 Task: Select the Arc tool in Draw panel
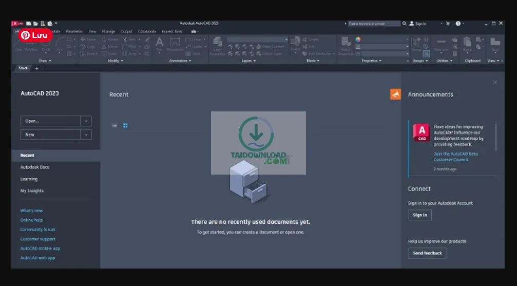(x=60, y=44)
